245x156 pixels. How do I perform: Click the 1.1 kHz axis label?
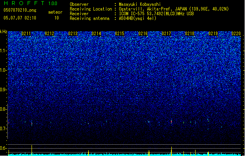pos(4,51)
